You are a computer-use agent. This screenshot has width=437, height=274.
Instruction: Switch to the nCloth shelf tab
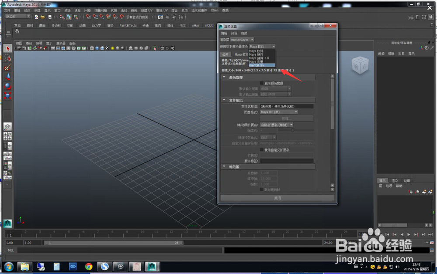(x=210, y=25)
